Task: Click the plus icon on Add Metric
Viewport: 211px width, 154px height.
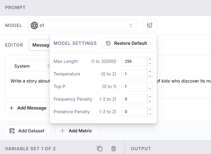Action: pos(62,131)
